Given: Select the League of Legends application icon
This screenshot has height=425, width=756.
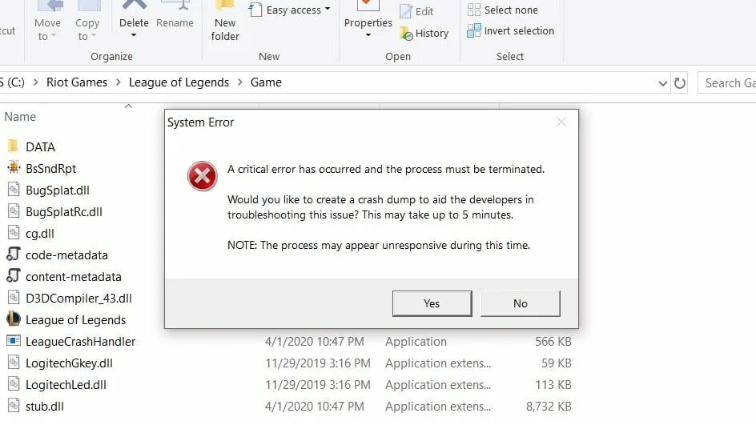Looking at the screenshot, I should point(14,319).
